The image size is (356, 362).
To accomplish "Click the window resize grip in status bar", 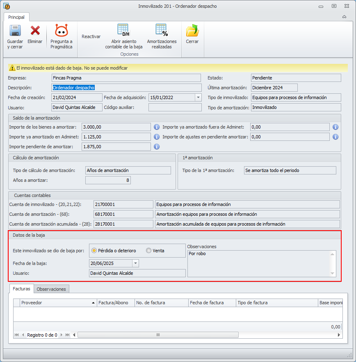I will coord(349,355).
